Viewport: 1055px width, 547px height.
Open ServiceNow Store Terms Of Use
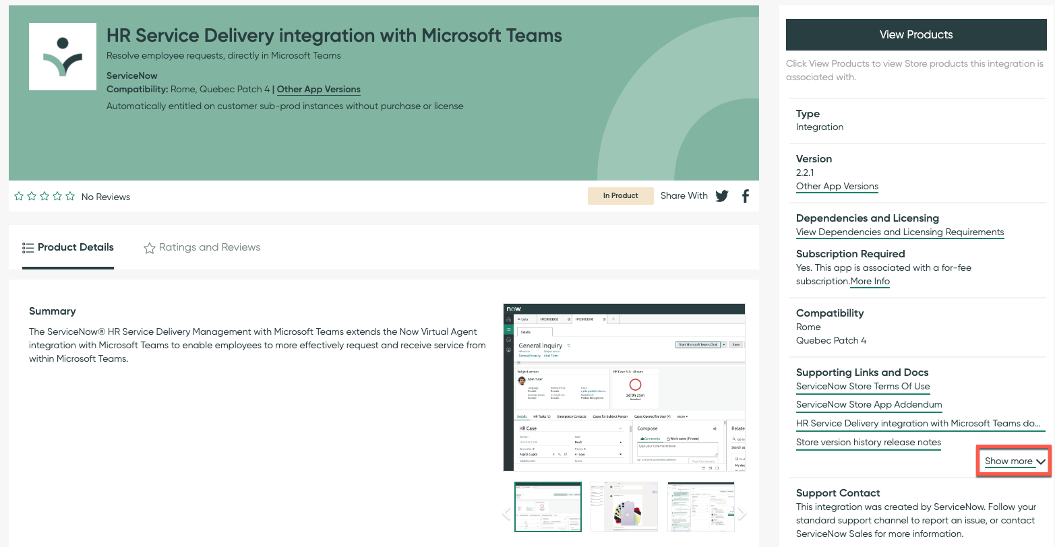tap(863, 387)
